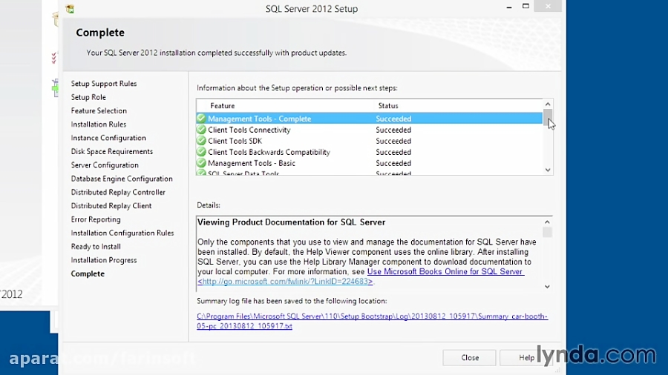Image resolution: width=668 pixels, height=375 pixels.
Task: Click green check icon for Management Tools - Complete
Action: [x=201, y=118]
